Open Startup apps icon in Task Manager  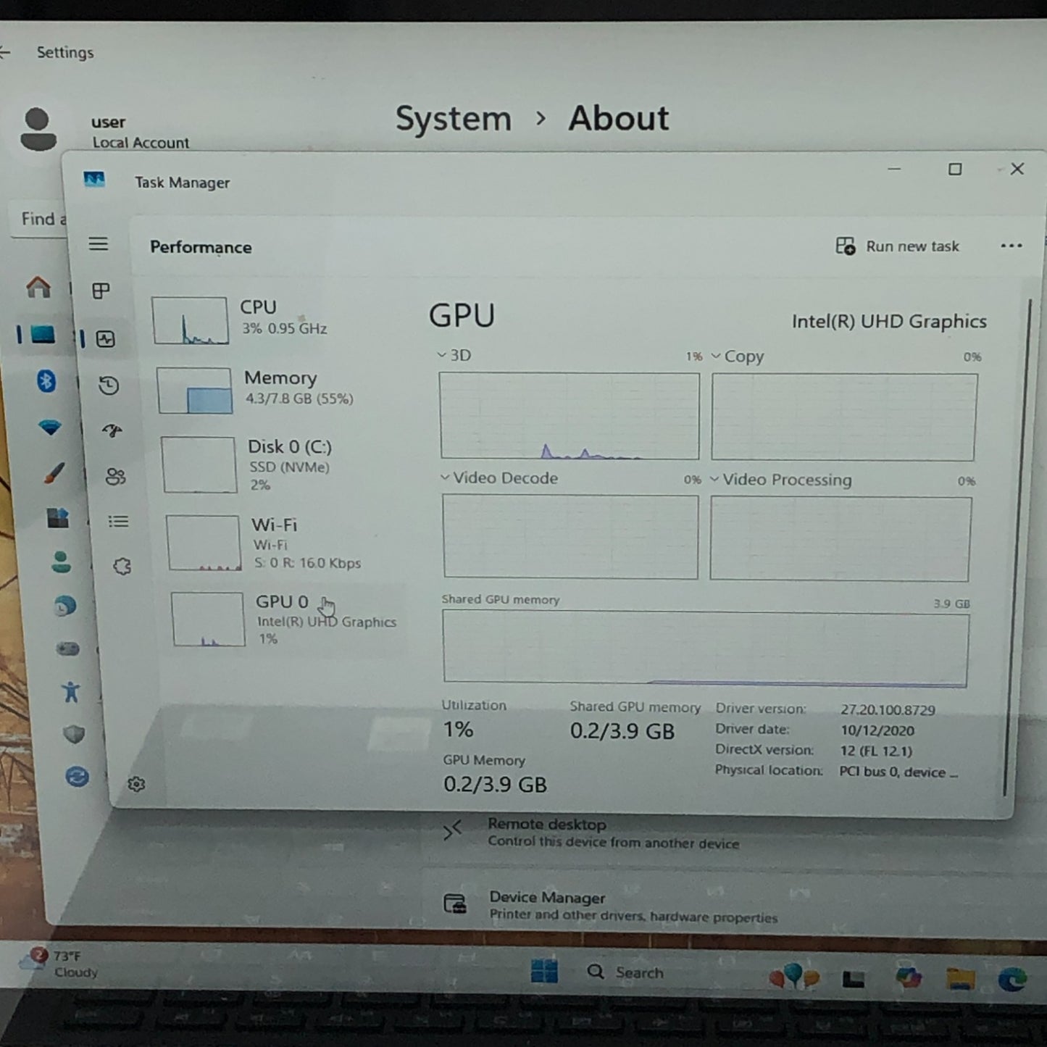coord(112,431)
